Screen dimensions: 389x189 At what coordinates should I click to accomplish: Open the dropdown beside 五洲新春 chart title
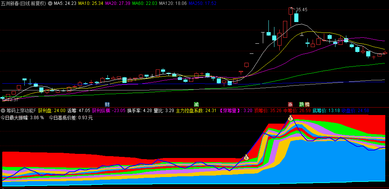point(50,3)
